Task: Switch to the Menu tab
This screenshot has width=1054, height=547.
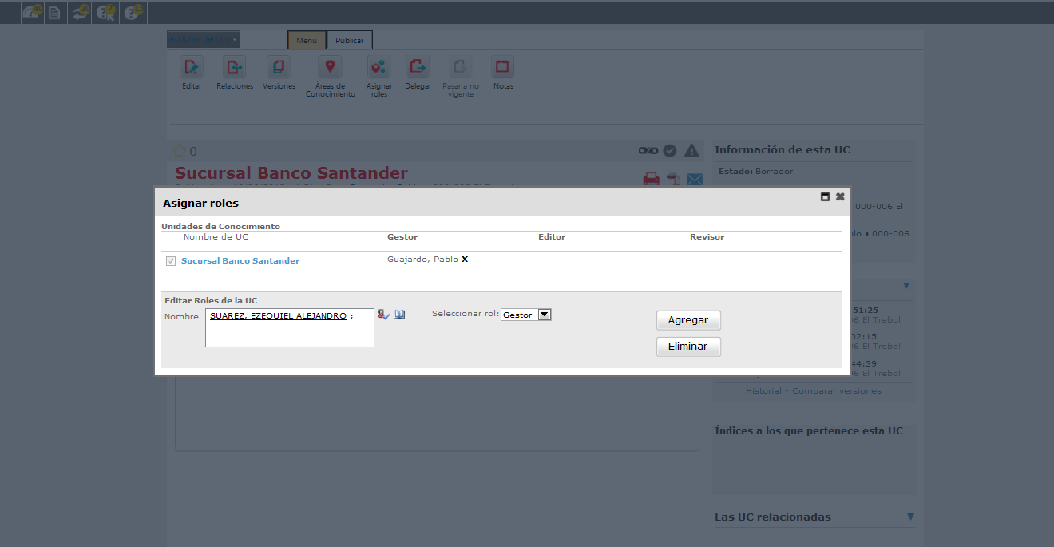Action: click(x=306, y=40)
